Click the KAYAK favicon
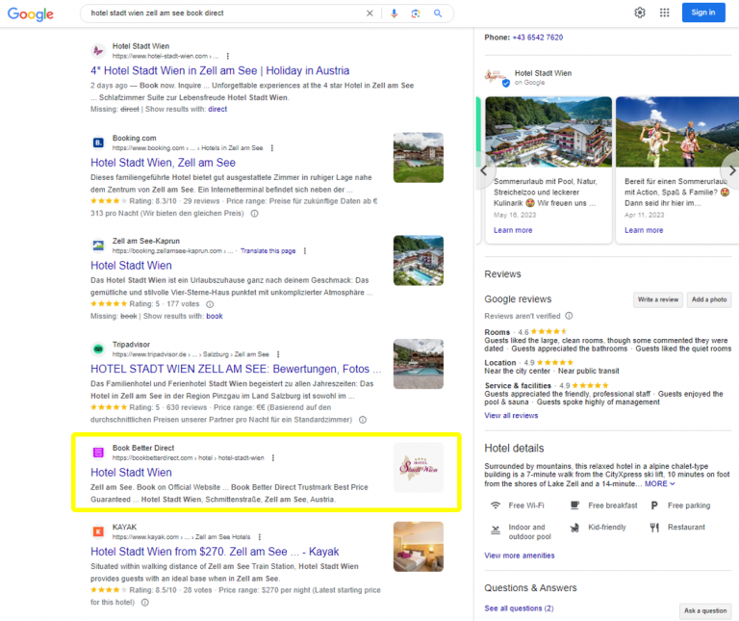The image size is (739, 621). click(98, 531)
